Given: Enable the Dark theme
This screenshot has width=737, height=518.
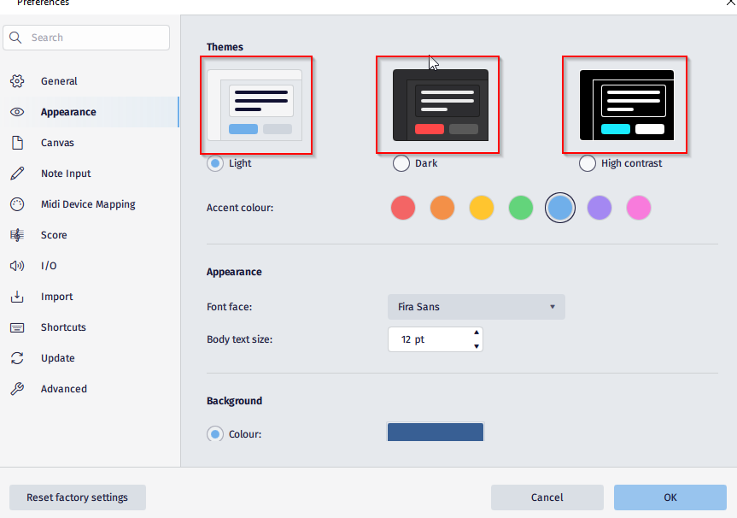Looking at the screenshot, I should click(401, 162).
